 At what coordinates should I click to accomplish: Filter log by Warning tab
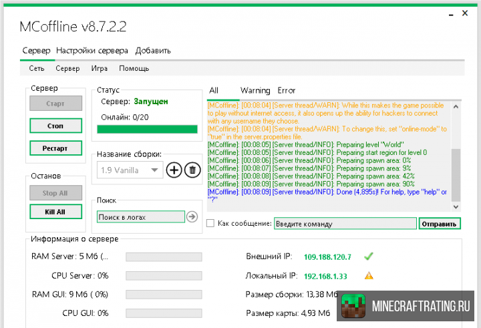tap(255, 90)
